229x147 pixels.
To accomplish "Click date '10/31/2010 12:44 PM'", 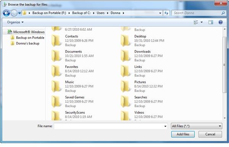I will pyautogui.click(x=149, y=41).
